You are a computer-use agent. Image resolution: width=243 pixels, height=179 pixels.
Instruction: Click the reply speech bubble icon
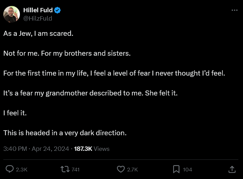[10, 169]
